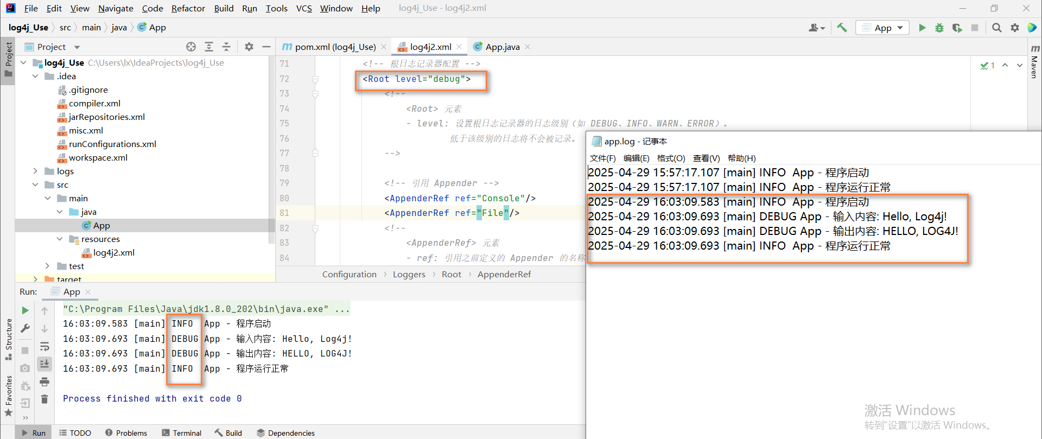This screenshot has width=1042, height=439.
Task: Close the App tab in Run panel
Action: 88,292
